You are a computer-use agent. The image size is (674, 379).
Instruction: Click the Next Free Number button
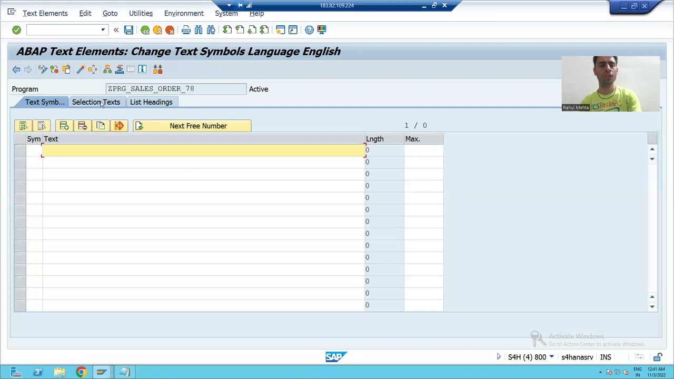(x=192, y=126)
